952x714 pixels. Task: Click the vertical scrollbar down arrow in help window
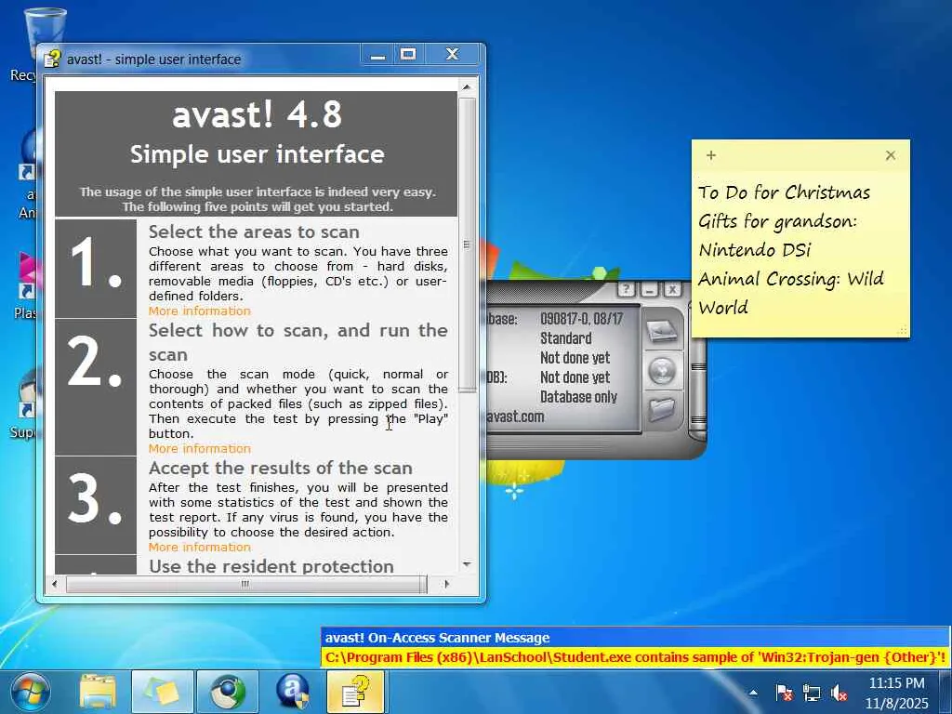click(467, 564)
